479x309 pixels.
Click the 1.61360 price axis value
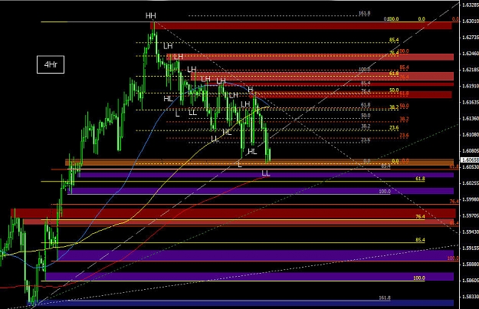470,118
